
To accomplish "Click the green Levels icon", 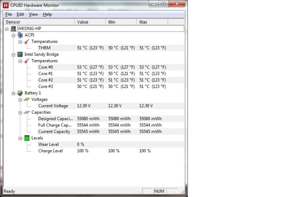I will (x=27, y=138).
